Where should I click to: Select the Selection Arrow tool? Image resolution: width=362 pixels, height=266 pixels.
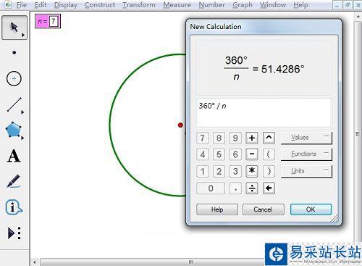tap(14, 28)
